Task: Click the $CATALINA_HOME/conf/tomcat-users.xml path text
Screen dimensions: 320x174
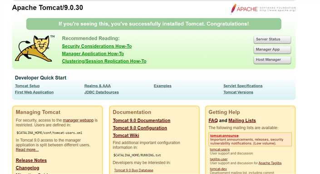Action: coord(49,133)
